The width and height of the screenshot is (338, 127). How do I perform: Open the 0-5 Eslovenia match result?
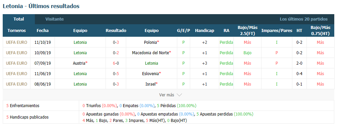point(116,73)
